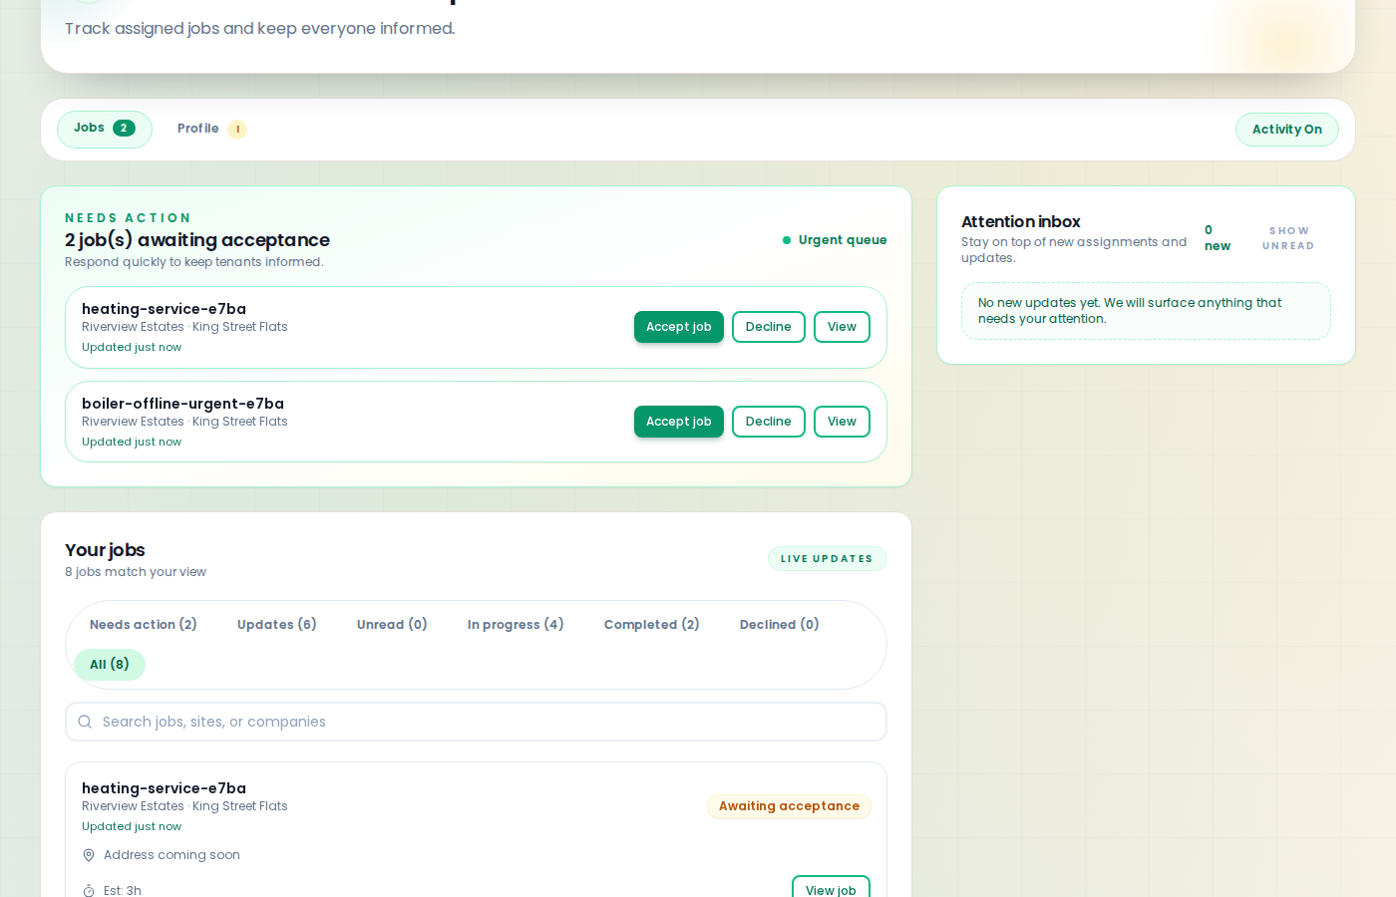
Task: Decline the boiler-offline-urgent-e7ba job
Action: tap(768, 422)
